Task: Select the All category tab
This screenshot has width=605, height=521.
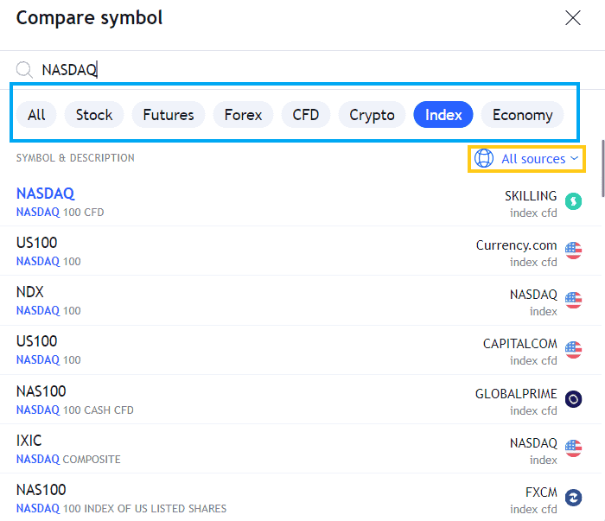Action: [36, 115]
